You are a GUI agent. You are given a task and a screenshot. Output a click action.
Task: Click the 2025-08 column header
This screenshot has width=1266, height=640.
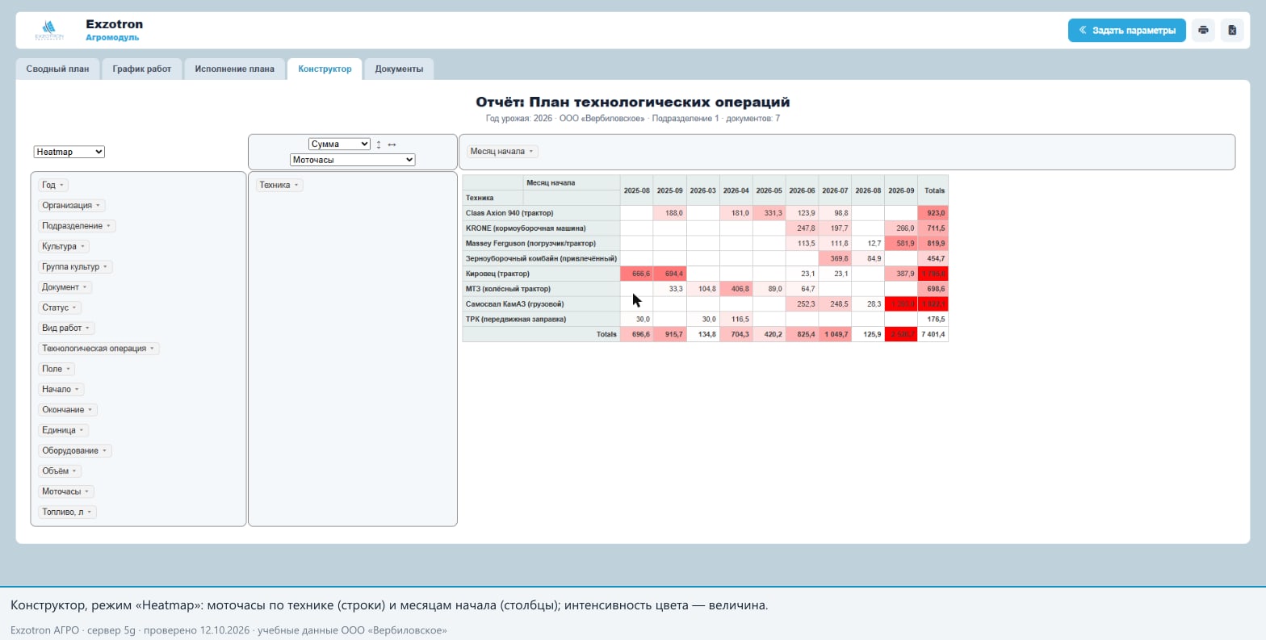tap(637, 190)
